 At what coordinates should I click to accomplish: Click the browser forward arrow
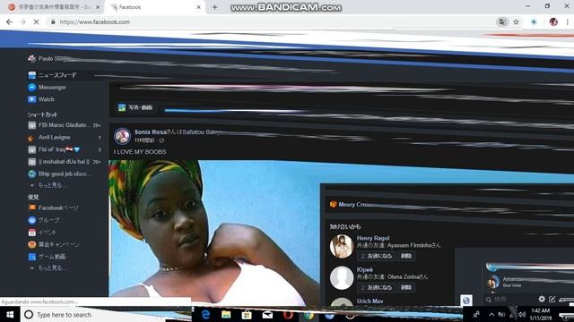(22, 21)
